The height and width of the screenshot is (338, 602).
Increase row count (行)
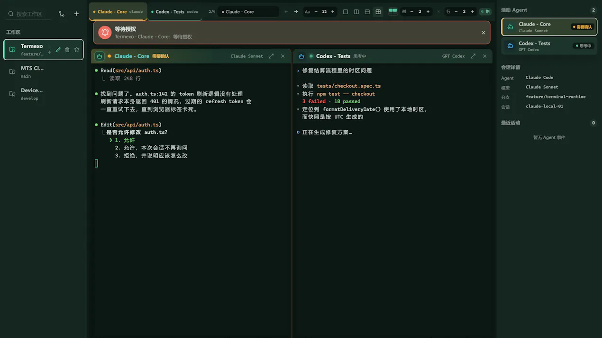point(473,11)
